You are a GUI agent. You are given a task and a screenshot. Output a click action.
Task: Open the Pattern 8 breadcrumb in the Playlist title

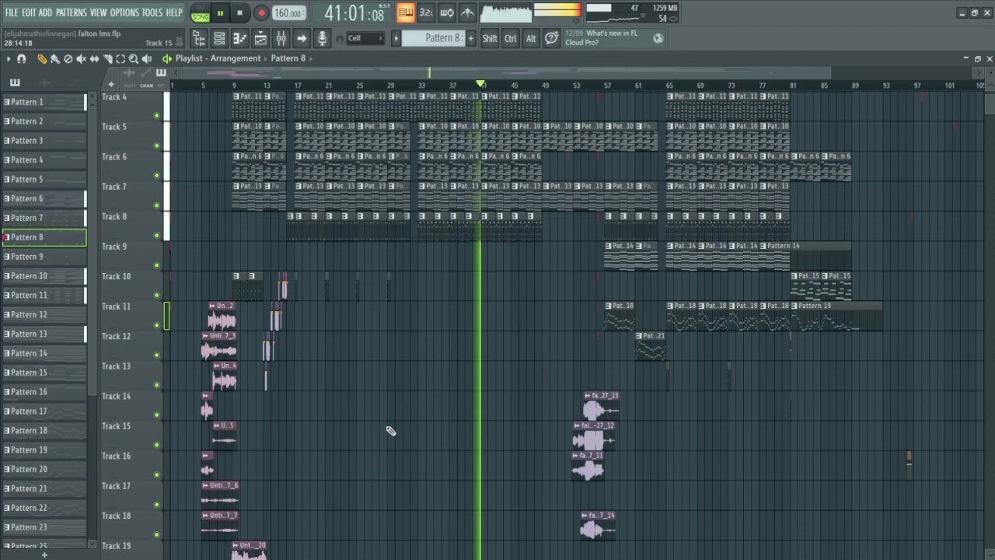[x=288, y=58]
